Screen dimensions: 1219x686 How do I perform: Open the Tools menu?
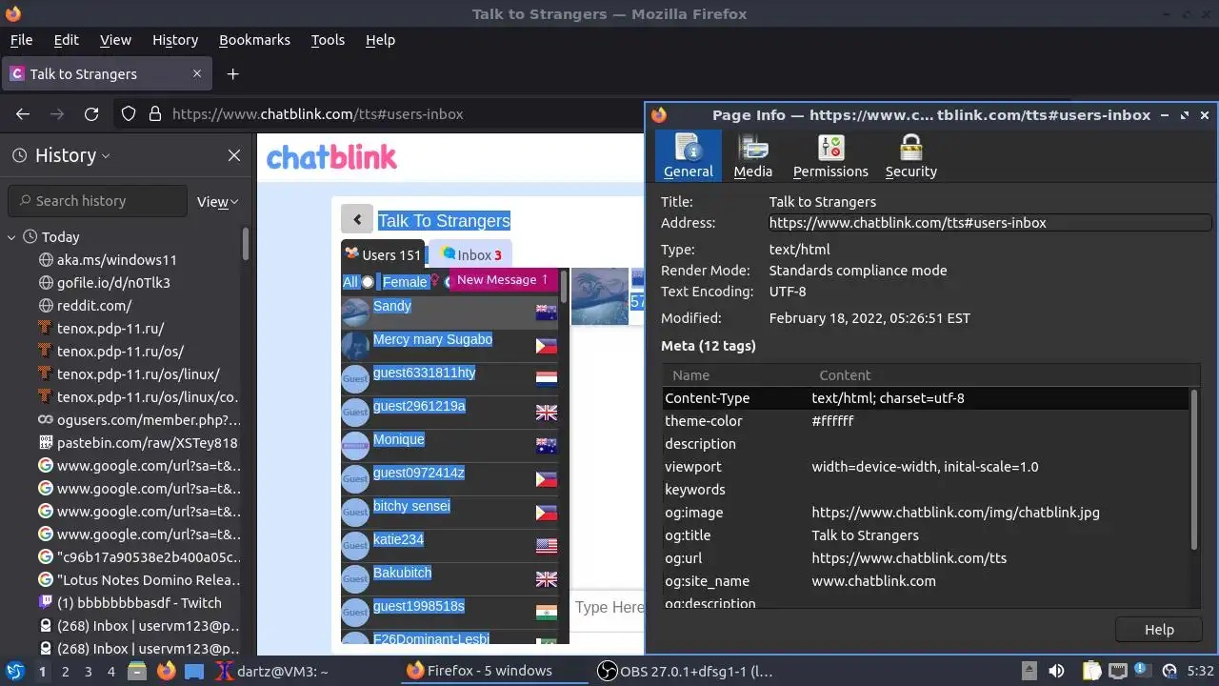[x=328, y=40]
